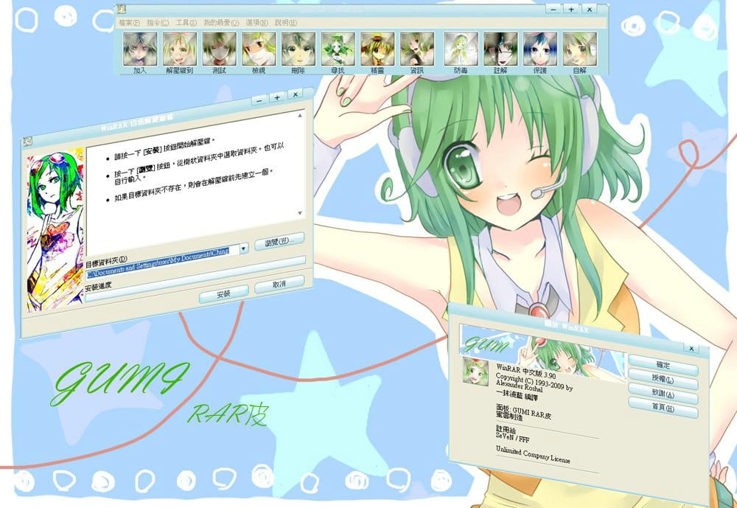The height and width of the screenshot is (508, 737).
Task: Click the 'WinRAR 中文版 3.90' version text
Action: (526, 371)
